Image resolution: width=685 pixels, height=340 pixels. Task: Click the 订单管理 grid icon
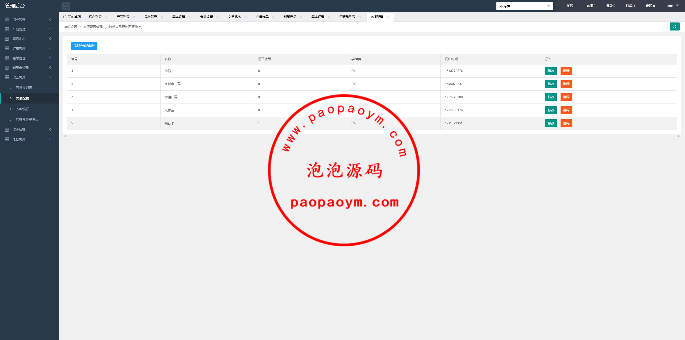tap(7, 48)
